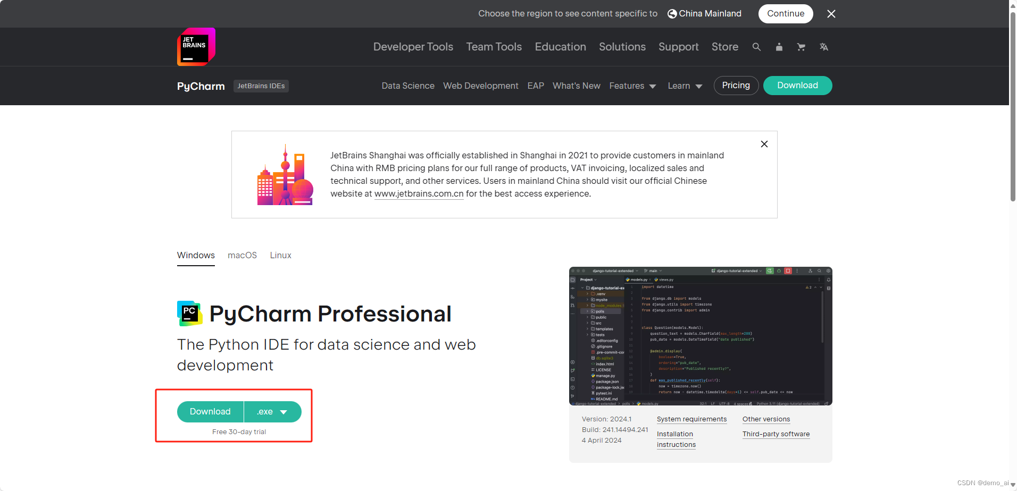This screenshot has width=1017, height=491.
Task: Click the PyCharm PC product icon
Action: tap(190, 314)
